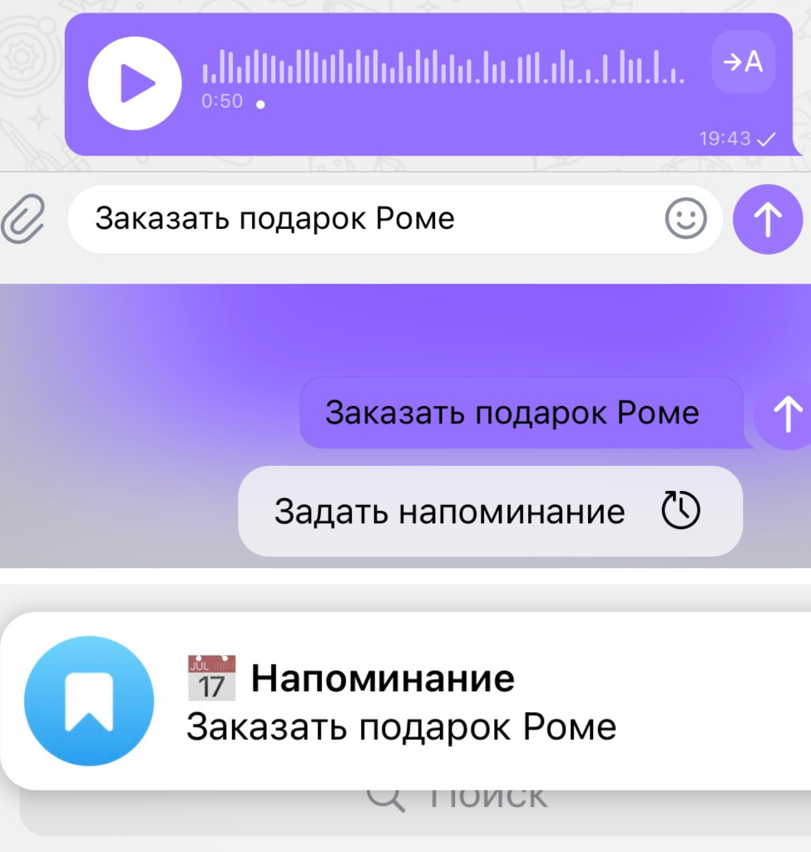Tap the voice-to-text transcribe icon
The image size is (811, 852).
pos(743,62)
